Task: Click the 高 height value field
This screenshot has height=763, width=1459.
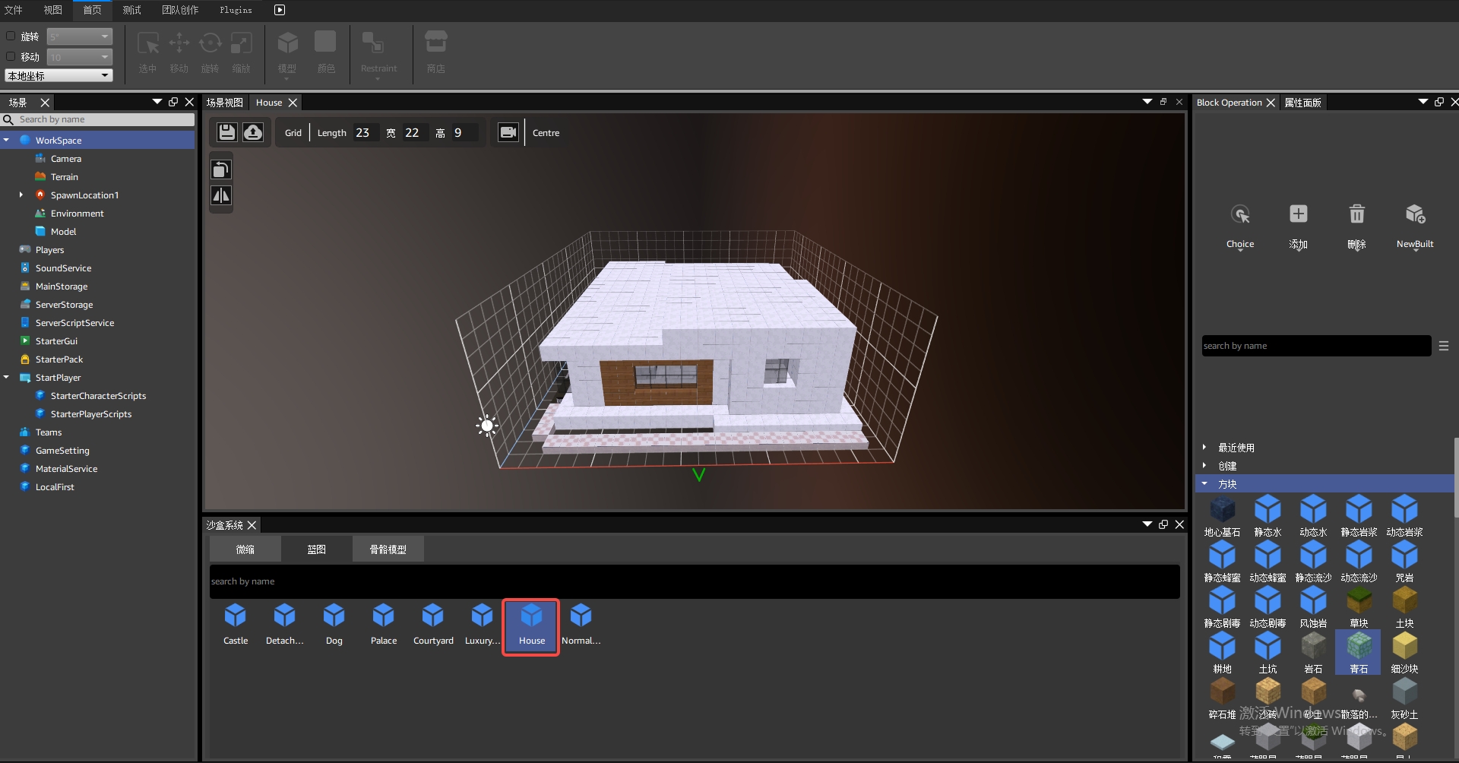Action: coord(464,132)
